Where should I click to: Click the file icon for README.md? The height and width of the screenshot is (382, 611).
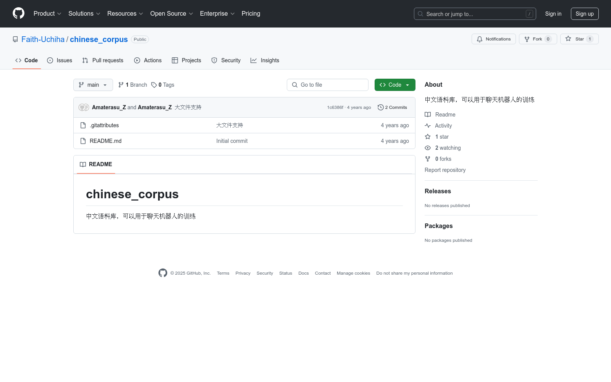point(83,141)
